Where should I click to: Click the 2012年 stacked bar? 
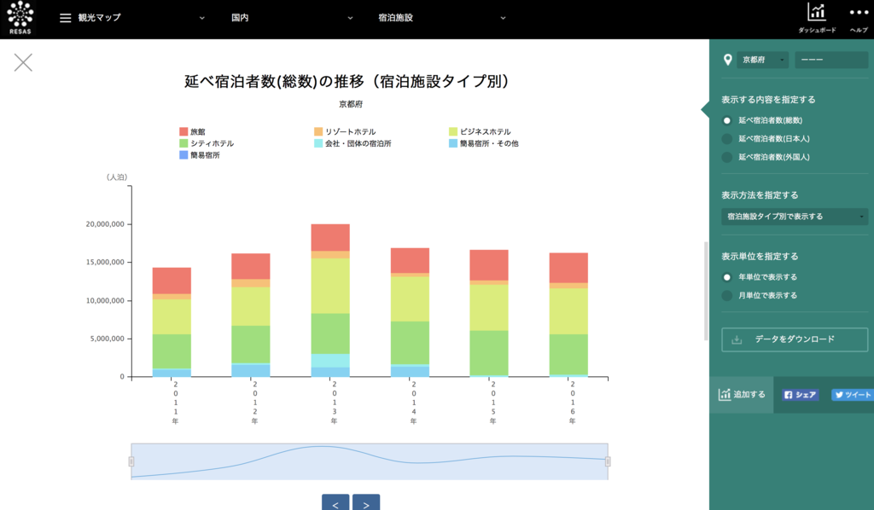[251, 316]
